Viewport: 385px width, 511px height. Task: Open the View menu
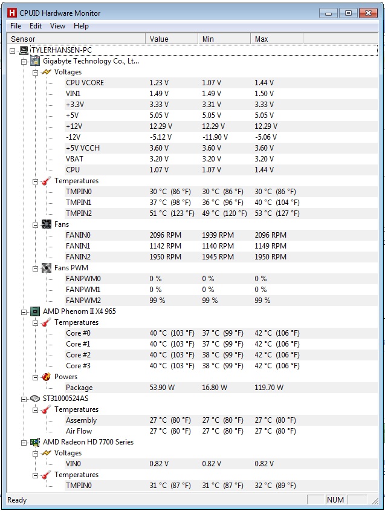click(x=57, y=26)
